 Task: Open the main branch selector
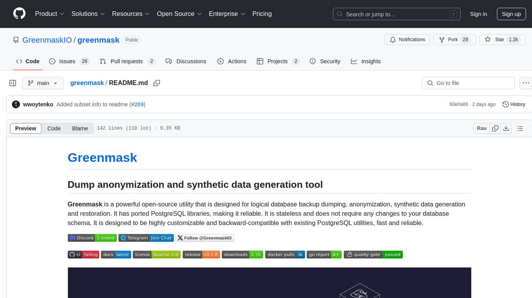(43, 83)
